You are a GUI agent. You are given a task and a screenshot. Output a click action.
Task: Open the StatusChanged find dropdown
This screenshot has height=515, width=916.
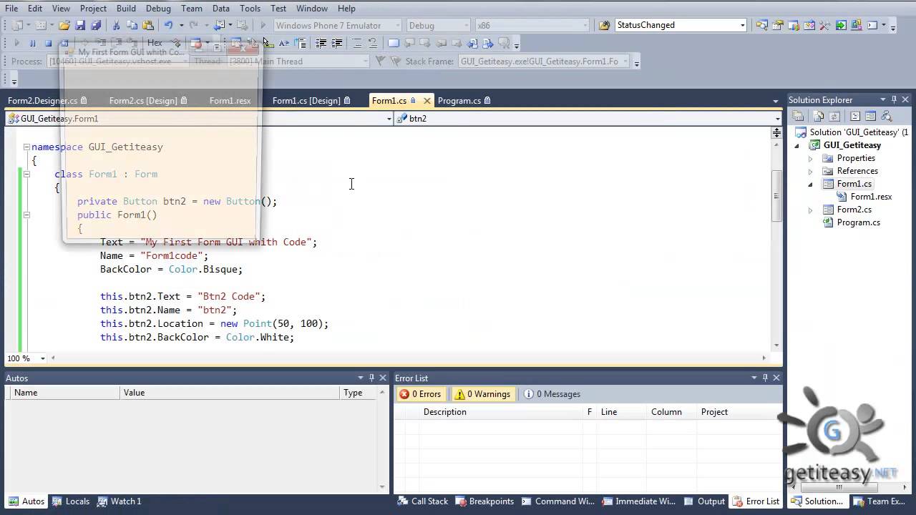[742, 25]
